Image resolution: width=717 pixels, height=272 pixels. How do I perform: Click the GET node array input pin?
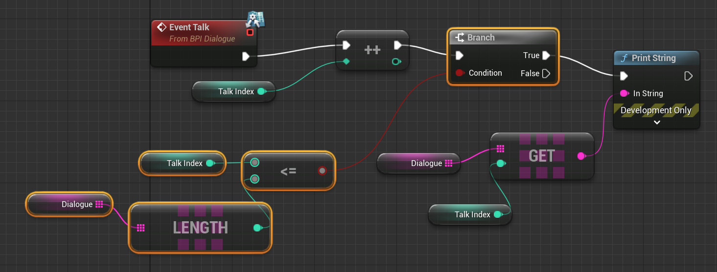tap(500, 148)
